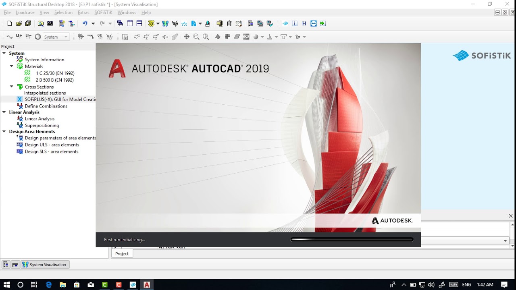Open the File menu
This screenshot has width=516, height=290.
pos(7,12)
